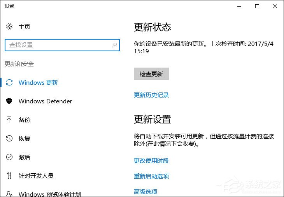Close the 设置 window
This screenshot has width=284, height=197.
(275, 6)
